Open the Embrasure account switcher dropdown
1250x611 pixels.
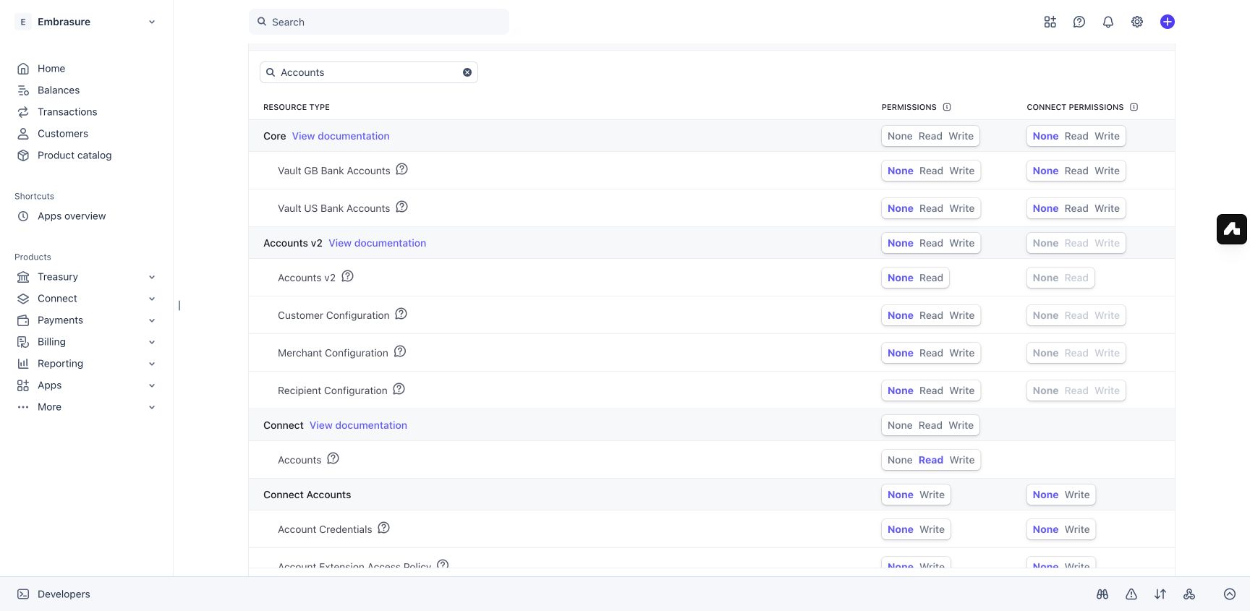coord(87,22)
